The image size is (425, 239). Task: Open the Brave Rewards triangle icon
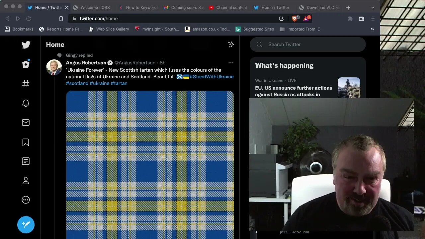[306, 18]
